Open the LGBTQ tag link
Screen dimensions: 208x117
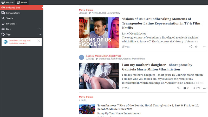point(102,13)
